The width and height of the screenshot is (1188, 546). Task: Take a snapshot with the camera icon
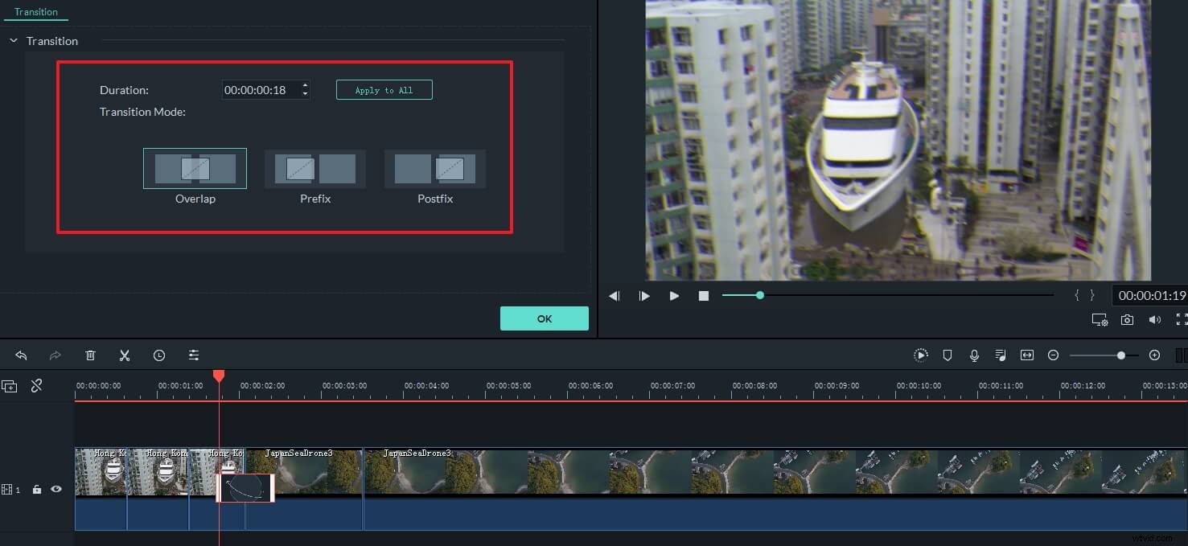pos(1127,319)
